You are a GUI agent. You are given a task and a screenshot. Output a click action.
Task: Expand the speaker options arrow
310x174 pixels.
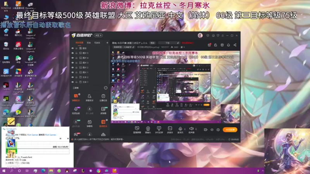pyautogui.click(x=196, y=129)
